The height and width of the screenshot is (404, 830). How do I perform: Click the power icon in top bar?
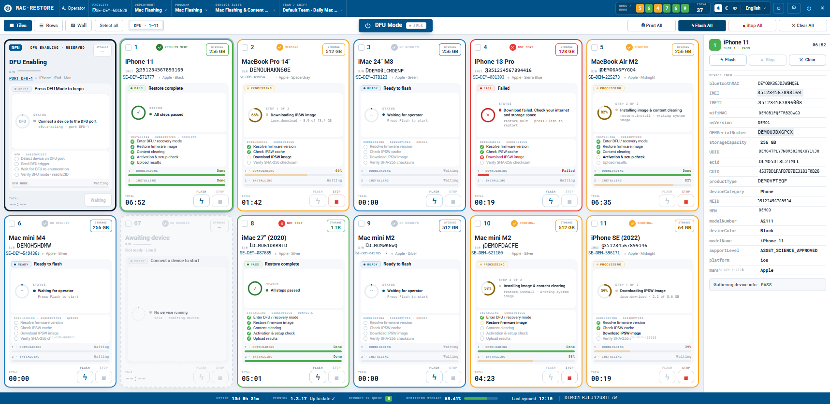pos(809,8)
